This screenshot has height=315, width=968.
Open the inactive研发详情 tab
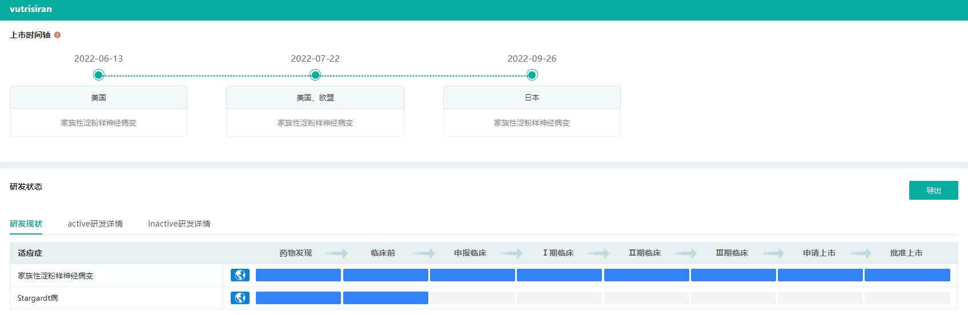(x=179, y=224)
